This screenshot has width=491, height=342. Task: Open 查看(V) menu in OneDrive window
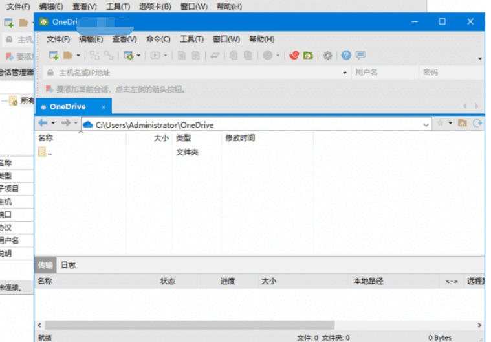[x=125, y=39]
